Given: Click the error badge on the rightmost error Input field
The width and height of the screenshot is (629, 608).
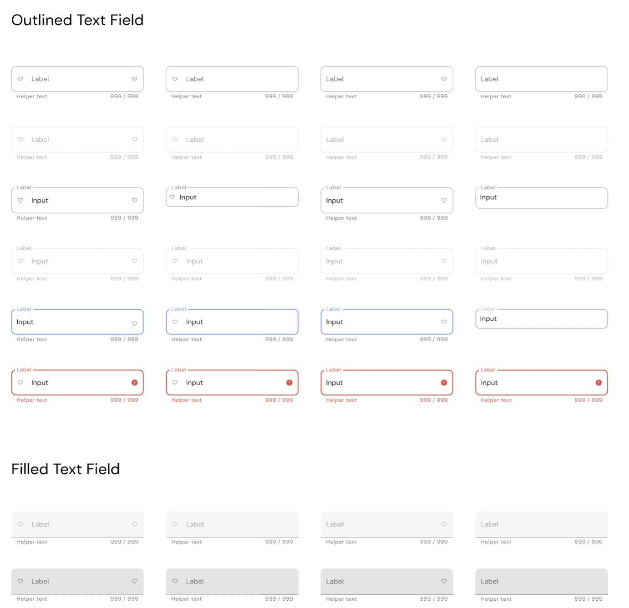Looking at the screenshot, I should (x=599, y=382).
